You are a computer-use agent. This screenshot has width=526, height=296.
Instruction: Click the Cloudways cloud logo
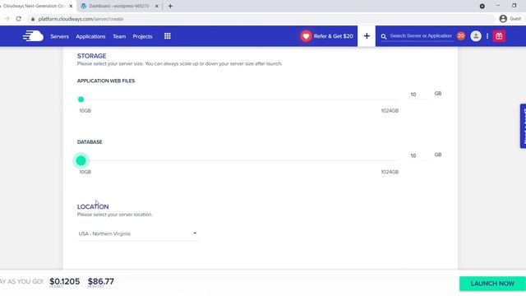point(33,36)
